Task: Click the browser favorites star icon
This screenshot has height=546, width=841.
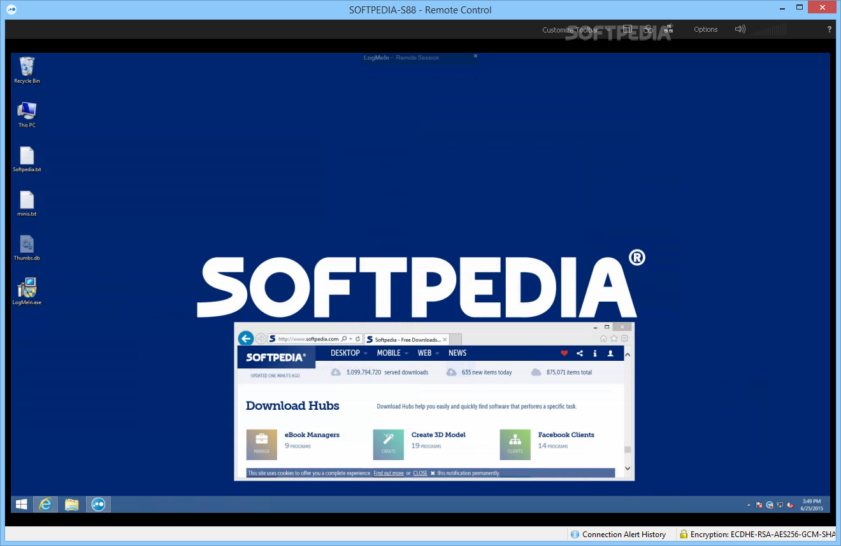Action: [x=614, y=339]
